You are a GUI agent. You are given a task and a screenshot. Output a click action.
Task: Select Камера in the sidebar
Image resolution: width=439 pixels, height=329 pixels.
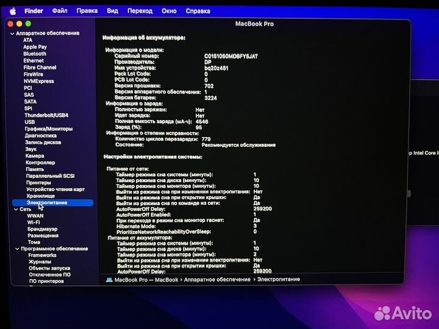(x=35, y=156)
